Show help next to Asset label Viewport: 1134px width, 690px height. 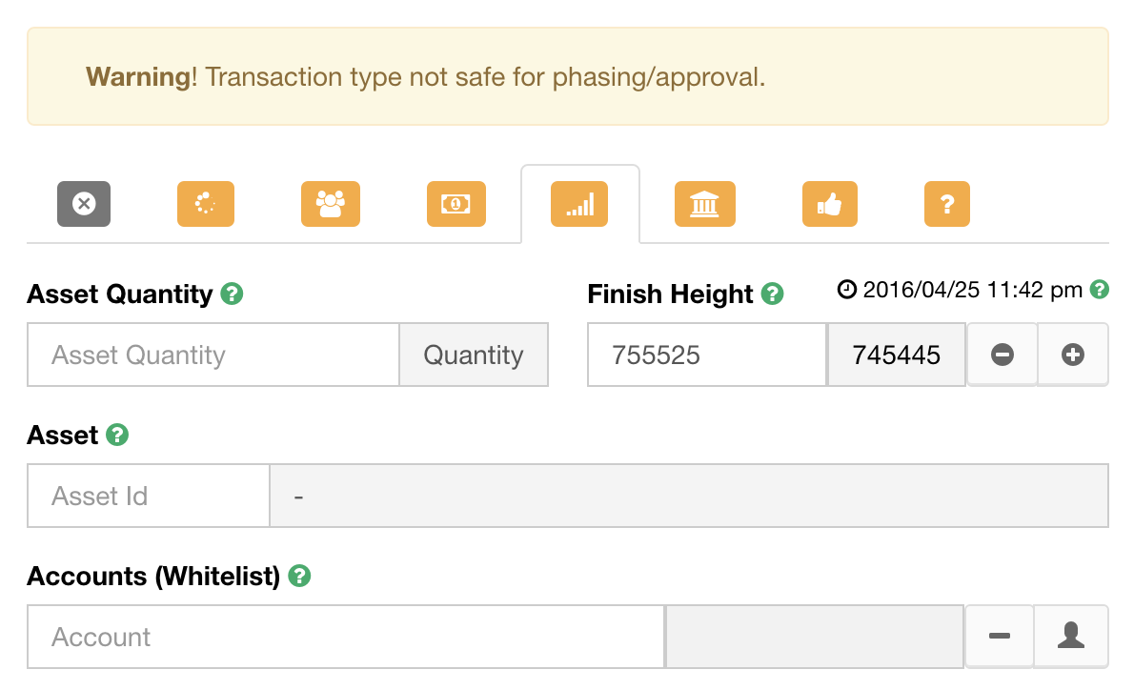pyautogui.click(x=117, y=435)
